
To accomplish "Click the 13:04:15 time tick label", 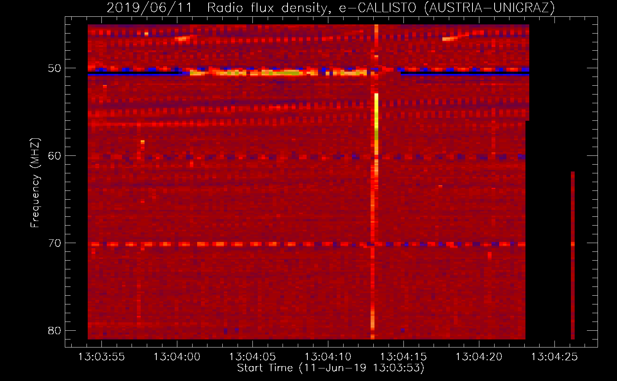I will (403, 357).
